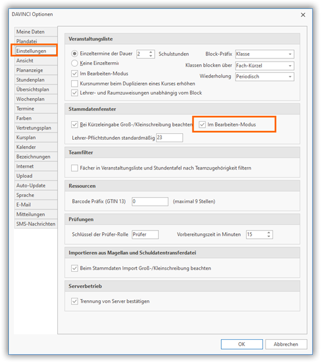The width and height of the screenshot is (321, 363).
Task: Toggle Im Bearbeiten-Modus under Veranstaltungsliste
Action: tap(74, 74)
